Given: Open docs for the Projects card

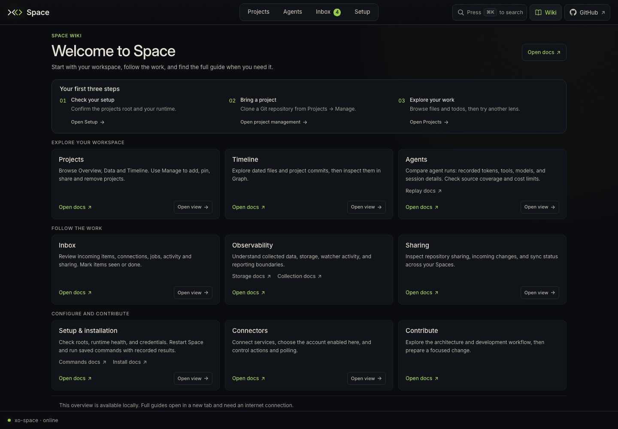Looking at the screenshot, I should click(x=75, y=207).
